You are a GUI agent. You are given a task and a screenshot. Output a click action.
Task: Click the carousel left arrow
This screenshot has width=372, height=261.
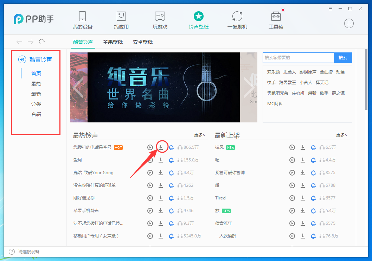(x=77, y=87)
